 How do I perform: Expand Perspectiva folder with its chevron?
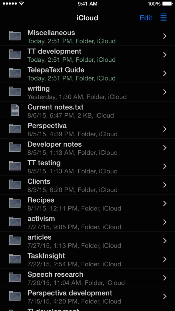[165, 129]
